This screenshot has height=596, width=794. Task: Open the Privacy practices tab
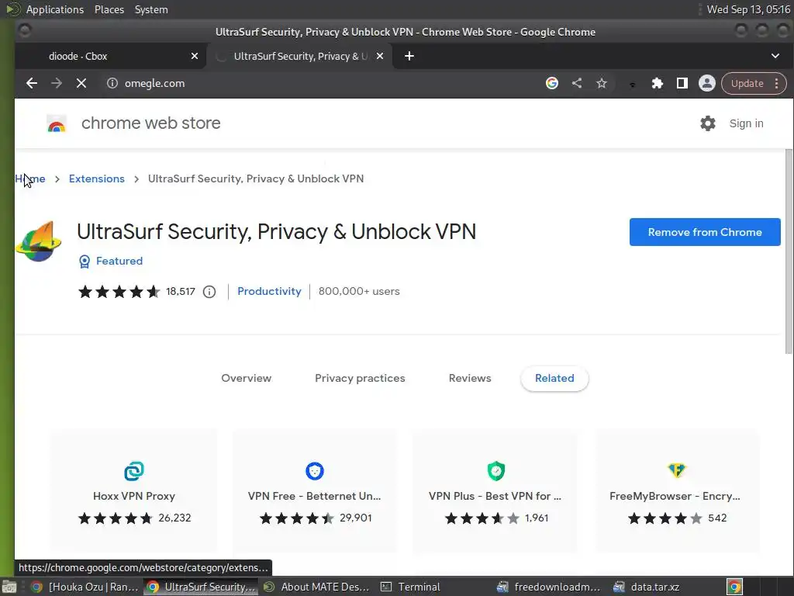click(x=360, y=378)
